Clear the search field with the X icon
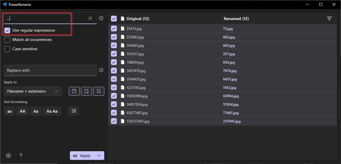Image resolution: width=341 pixels, height=164 pixels. click(x=90, y=18)
